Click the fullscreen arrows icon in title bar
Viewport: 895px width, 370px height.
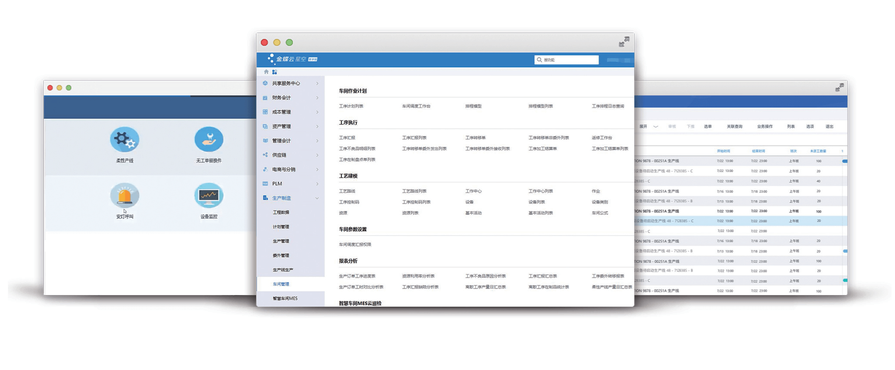624,42
